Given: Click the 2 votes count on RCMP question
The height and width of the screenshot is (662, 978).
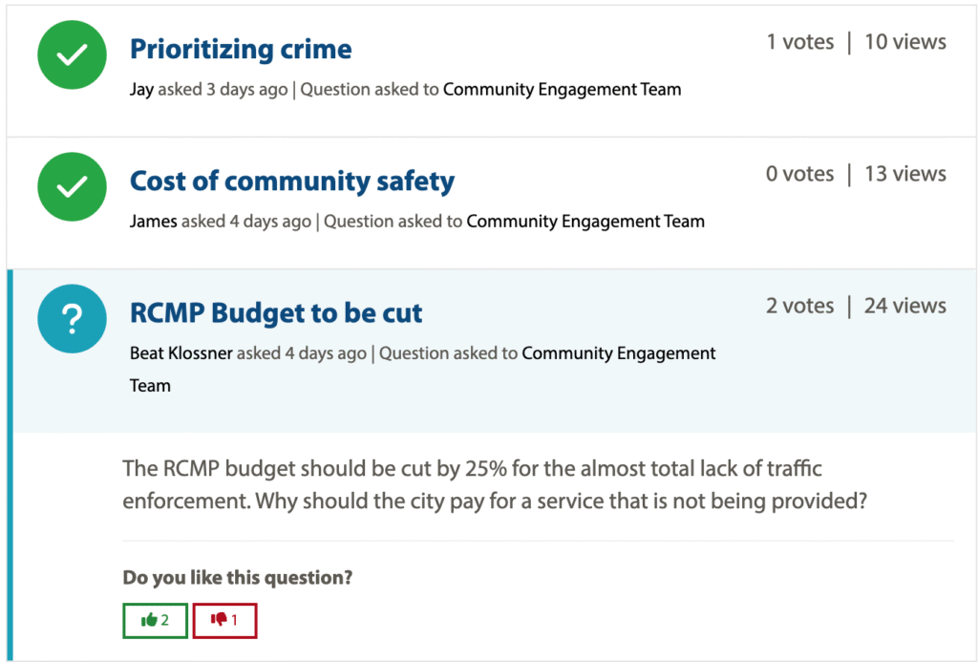Looking at the screenshot, I should click(x=799, y=306).
